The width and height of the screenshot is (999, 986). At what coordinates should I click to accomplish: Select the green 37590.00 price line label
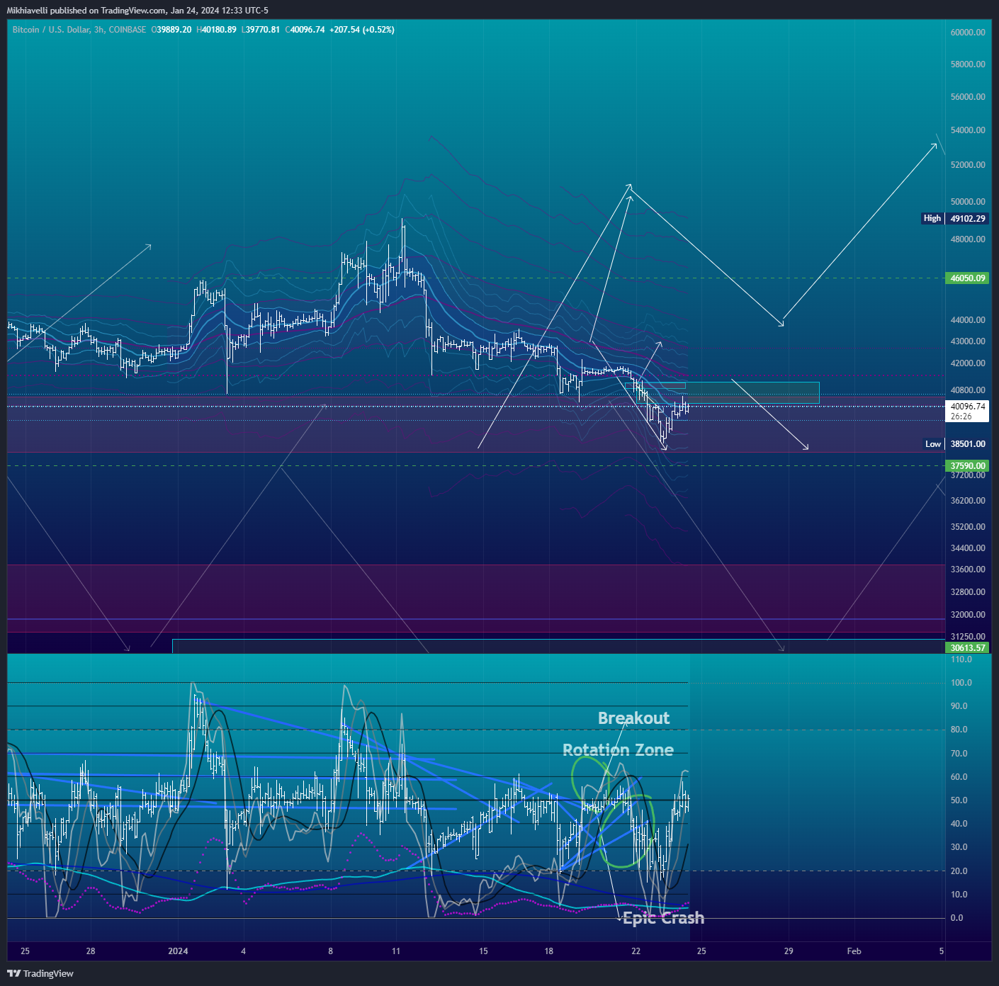[x=967, y=466]
